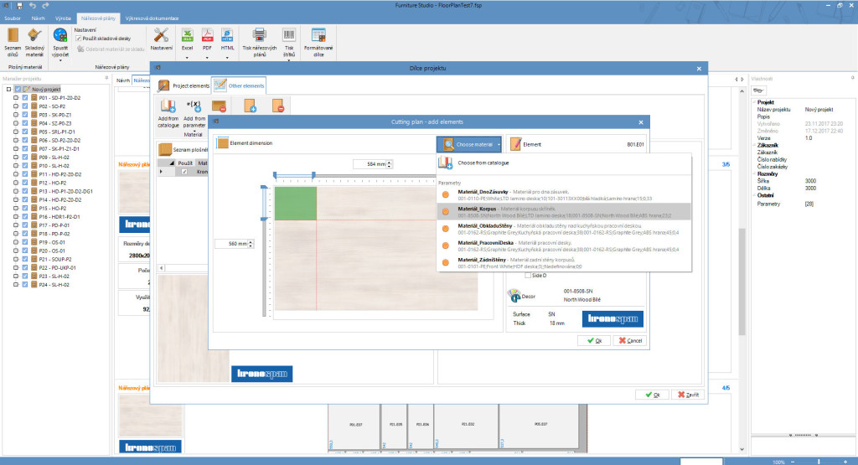Open Soubor menu tab
This screenshot has height=465, width=858.
coord(13,18)
